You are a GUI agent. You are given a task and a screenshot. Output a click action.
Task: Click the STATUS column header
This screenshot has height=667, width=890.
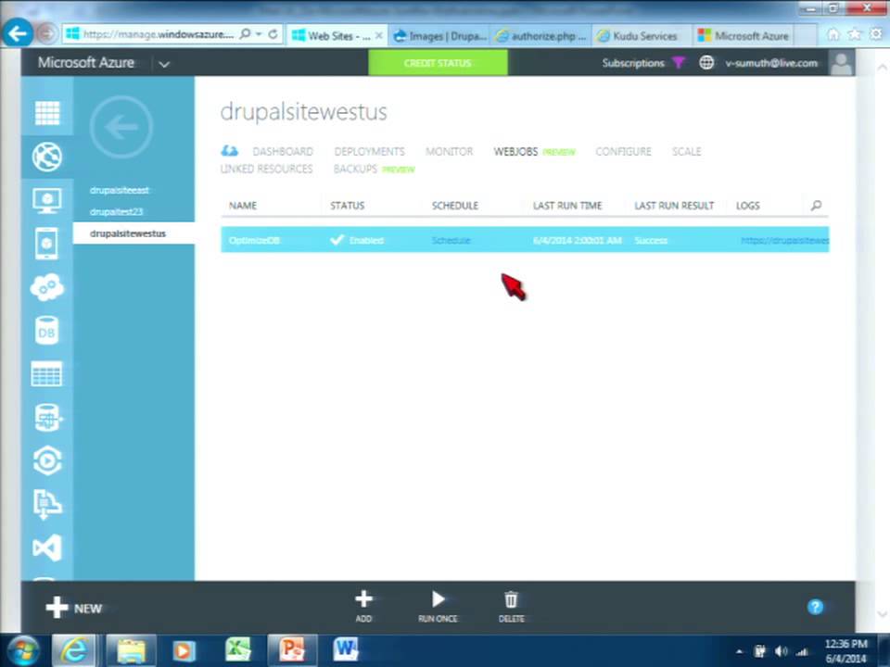tap(348, 206)
